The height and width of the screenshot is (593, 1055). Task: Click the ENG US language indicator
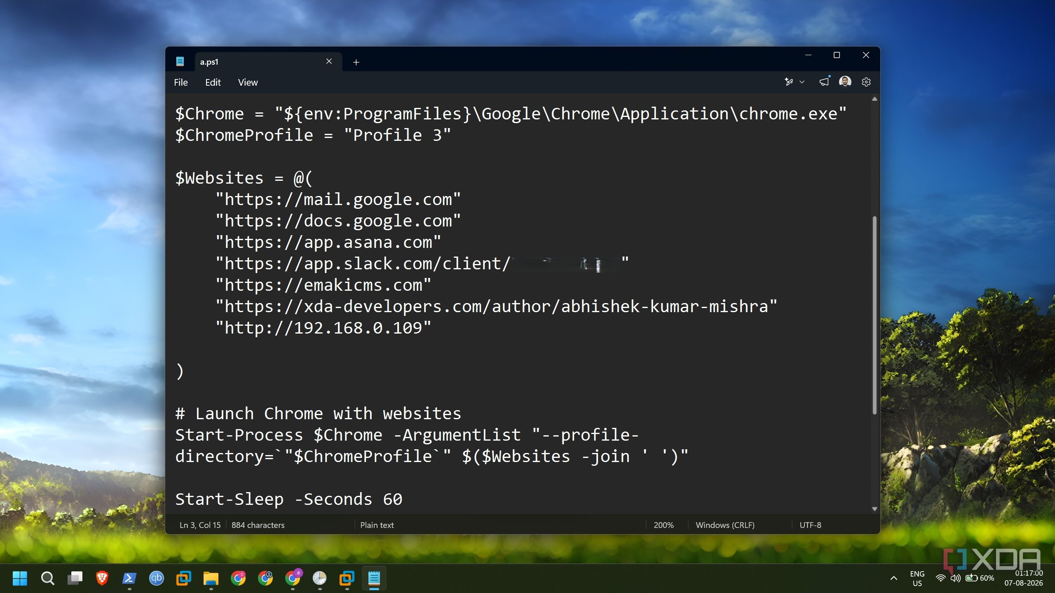[x=917, y=578]
